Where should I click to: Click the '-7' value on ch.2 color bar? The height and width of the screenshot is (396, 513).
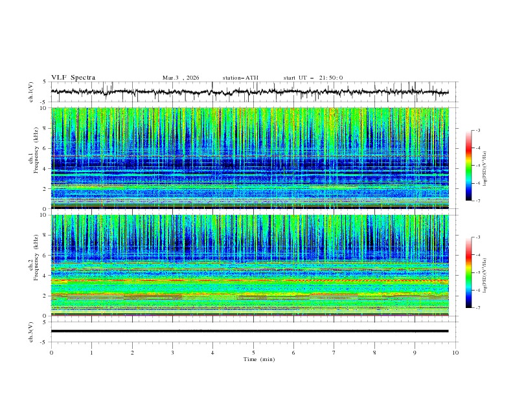point(477,308)
